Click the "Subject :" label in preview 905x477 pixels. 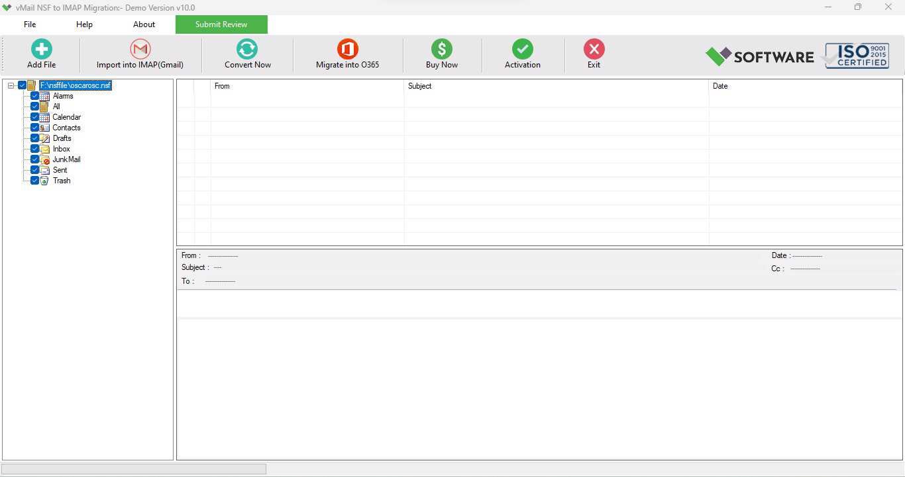tap(195, 267)
